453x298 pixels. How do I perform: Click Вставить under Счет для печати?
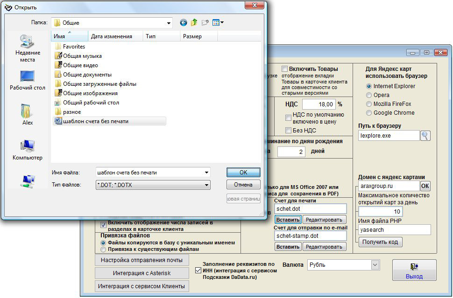(288, 220)
